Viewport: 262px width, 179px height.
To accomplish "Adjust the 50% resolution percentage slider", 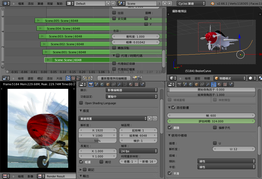I will point(97,141).
